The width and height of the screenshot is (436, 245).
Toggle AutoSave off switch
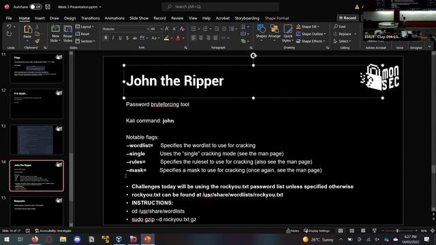35,7
